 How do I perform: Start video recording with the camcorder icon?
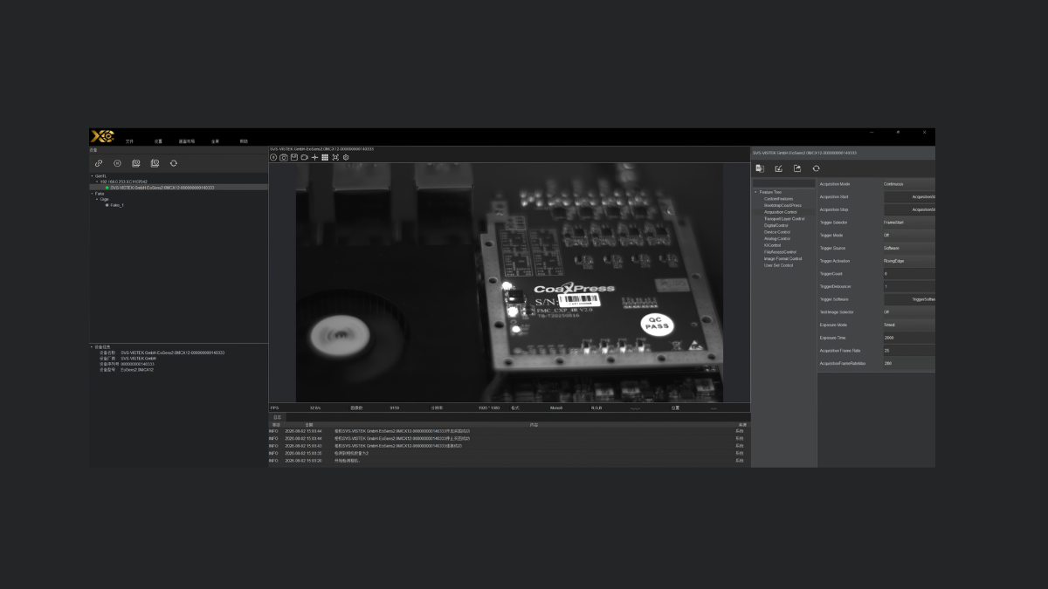pos(305,157)
